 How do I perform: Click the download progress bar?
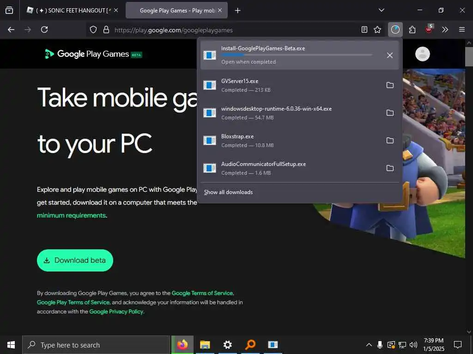(297, 55)
